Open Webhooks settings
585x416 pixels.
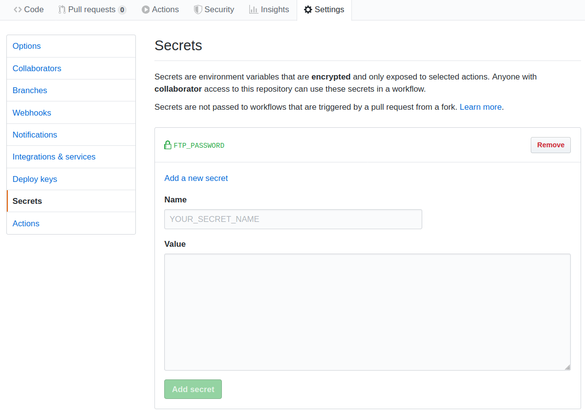pos(71,113)
